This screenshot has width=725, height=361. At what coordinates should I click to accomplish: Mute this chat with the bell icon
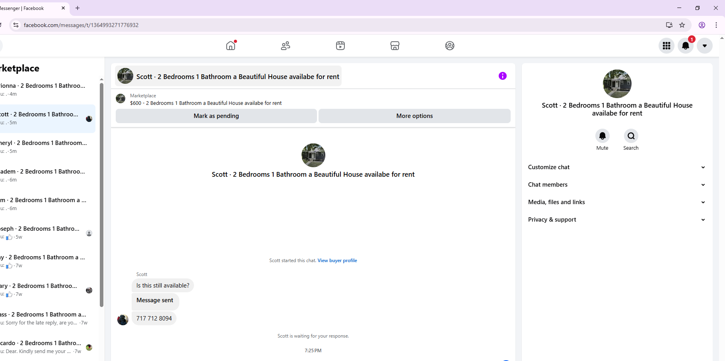tap(603, 136)
